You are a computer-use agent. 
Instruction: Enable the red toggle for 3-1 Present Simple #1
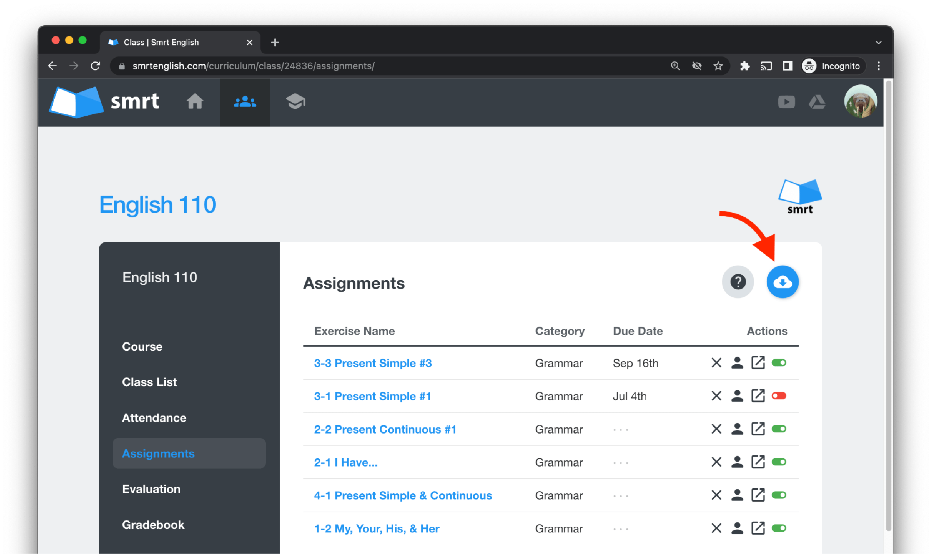pos(779,396)
